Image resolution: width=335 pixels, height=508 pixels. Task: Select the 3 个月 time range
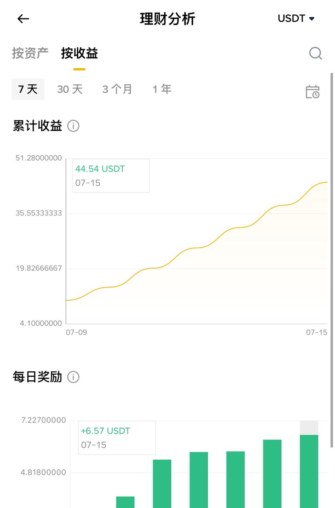click(117, 89)
